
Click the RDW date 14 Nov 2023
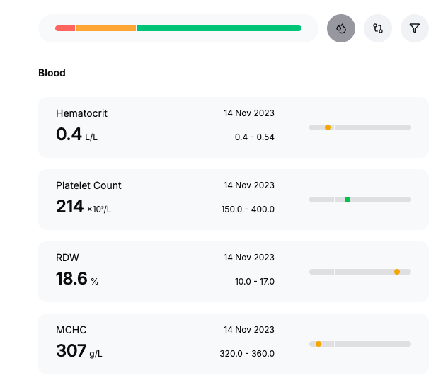[249, 258]
